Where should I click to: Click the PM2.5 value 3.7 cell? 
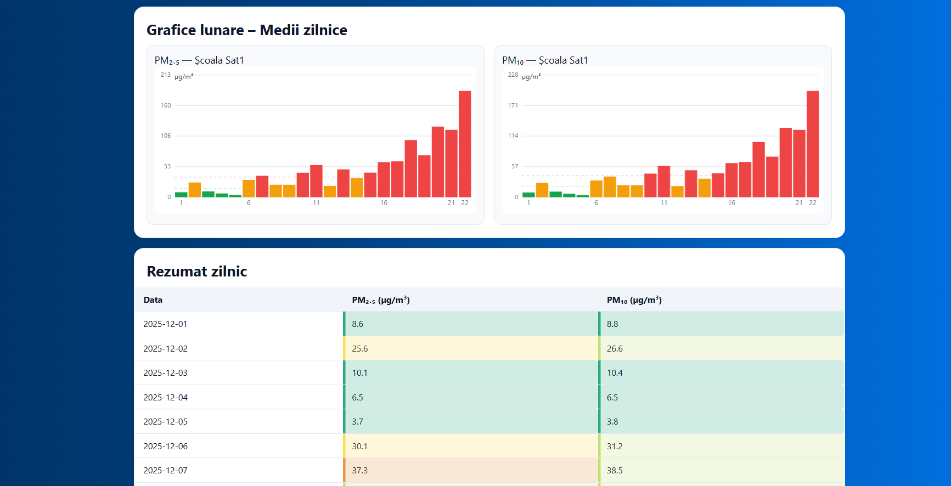click(x=358, y=422)
